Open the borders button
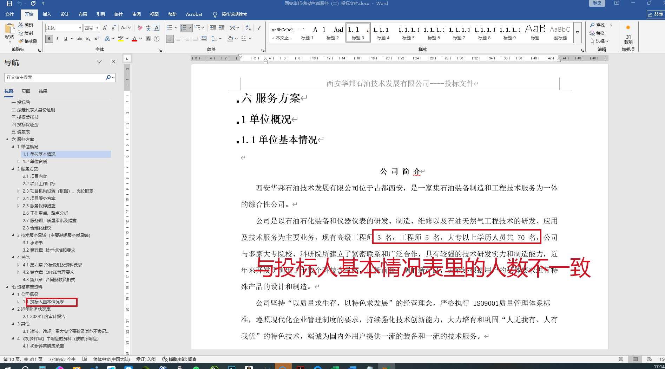 pos(244,39)
